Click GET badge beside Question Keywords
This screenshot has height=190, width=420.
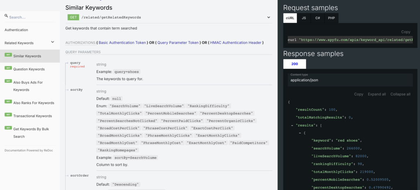8,68
